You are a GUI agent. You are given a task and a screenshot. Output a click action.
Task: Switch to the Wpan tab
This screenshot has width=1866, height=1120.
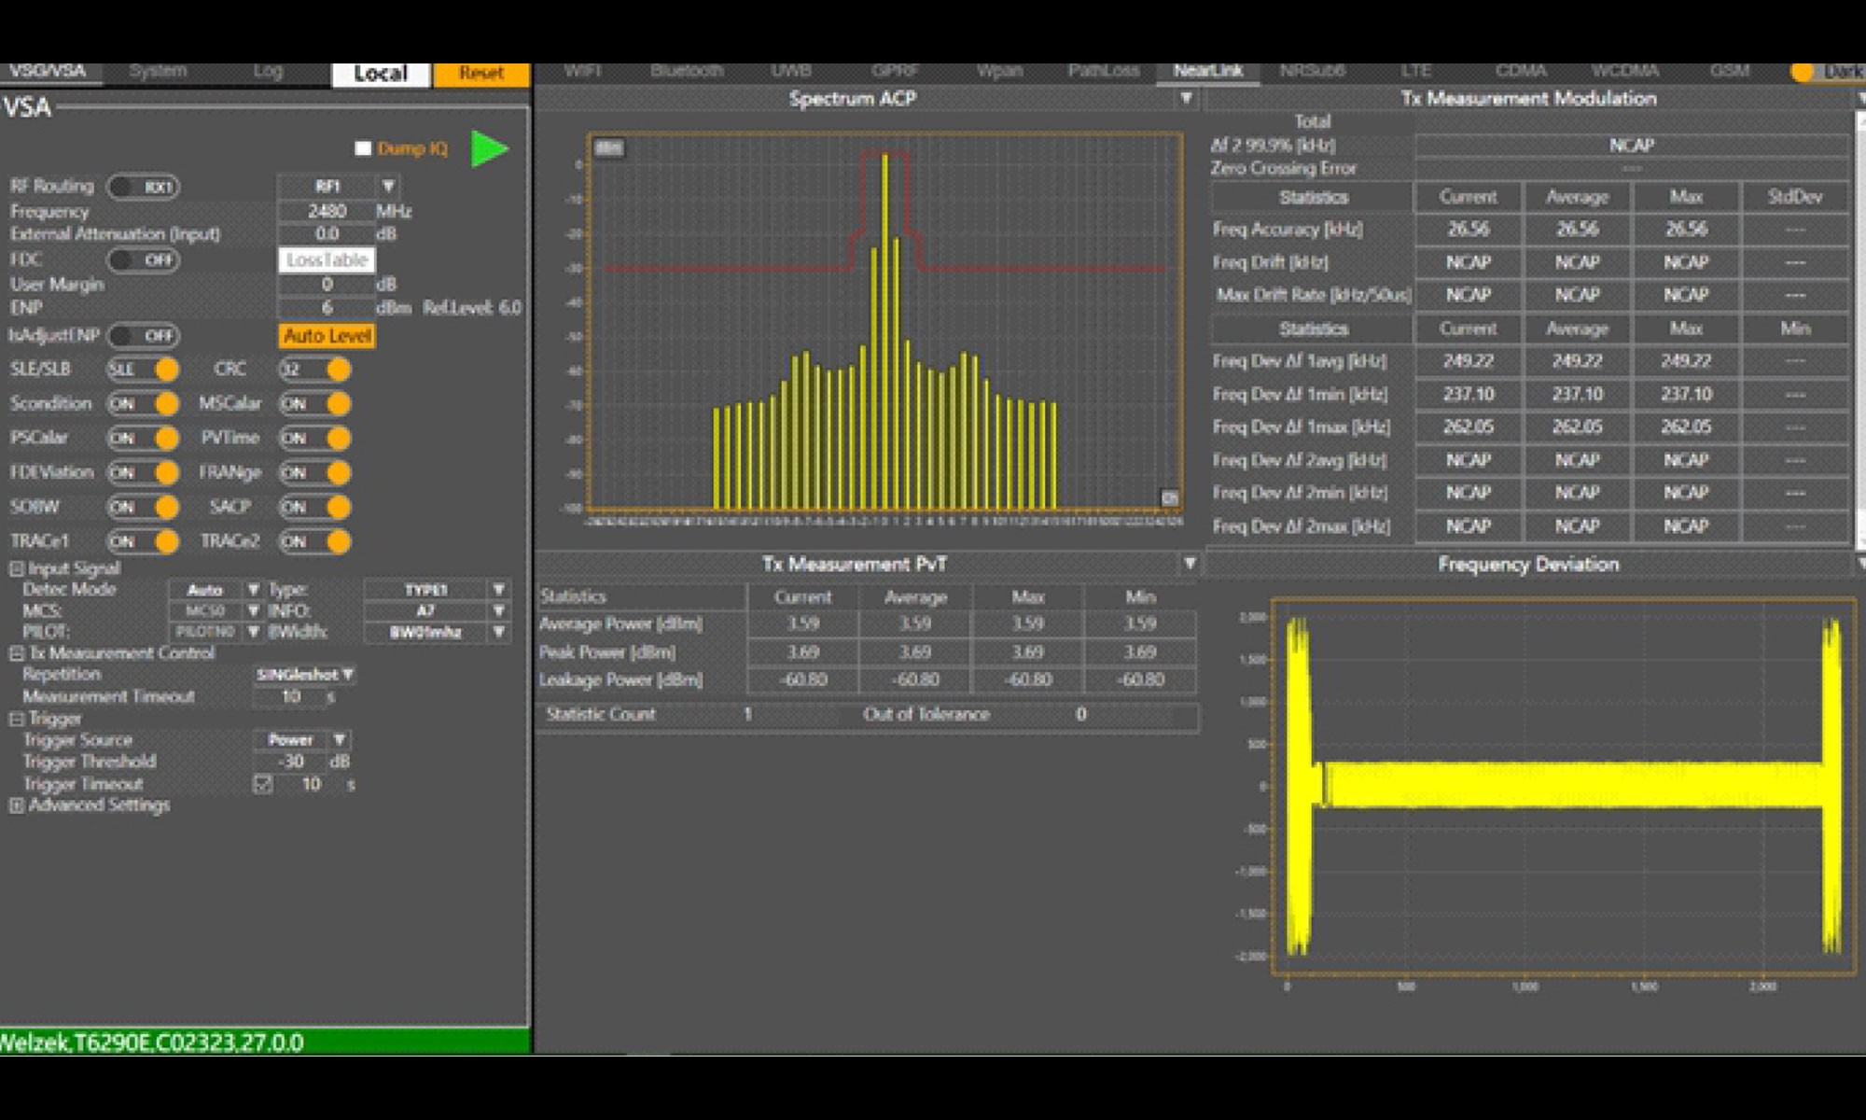click(999, 71)
